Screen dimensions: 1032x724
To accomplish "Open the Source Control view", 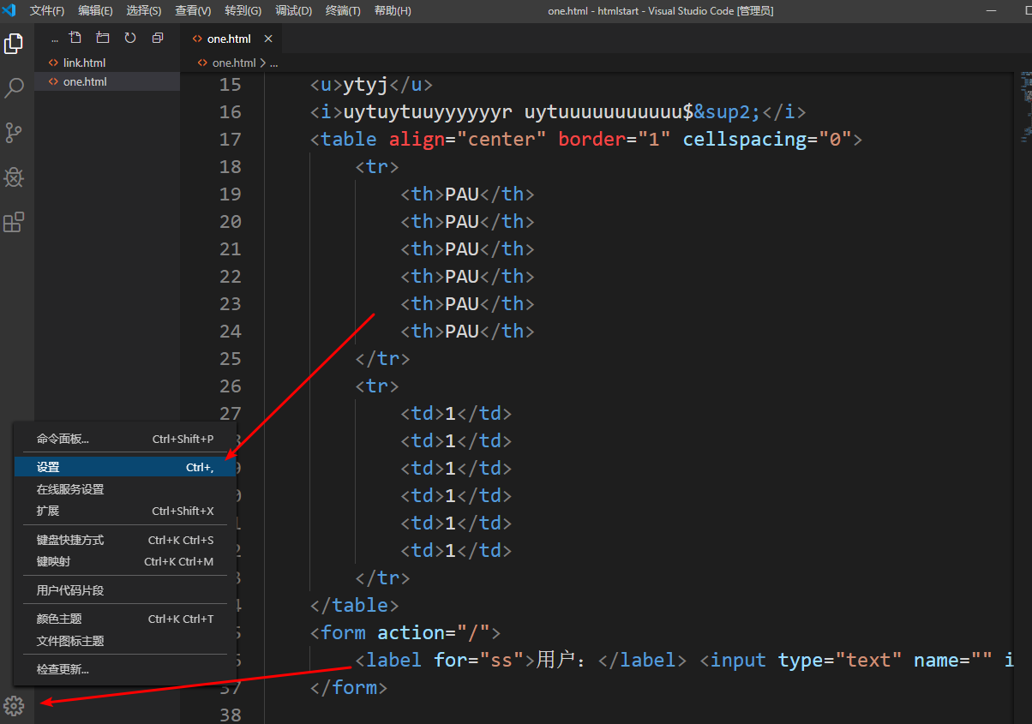I will 14,132.
